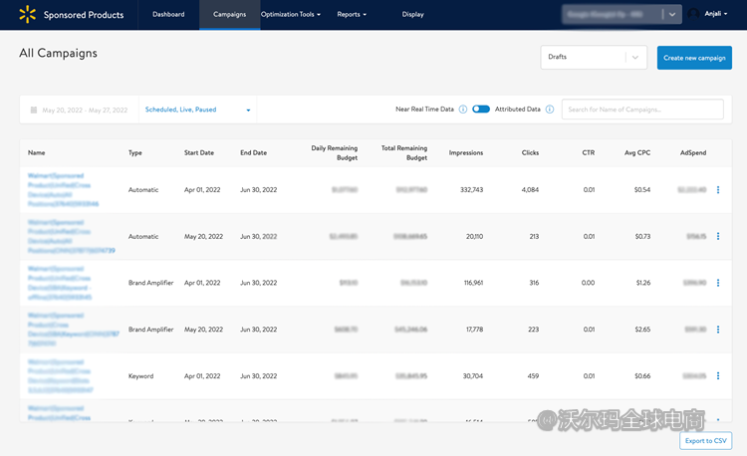Open three-dot menu for third campaign row
Viewport: 747px width, 456px height.
tap(718, 283)
